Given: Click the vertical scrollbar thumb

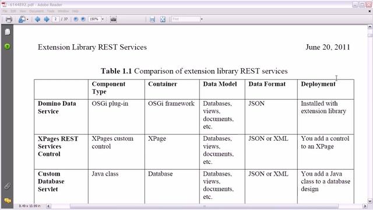Looking at the screenshot, I should point(370,35).
